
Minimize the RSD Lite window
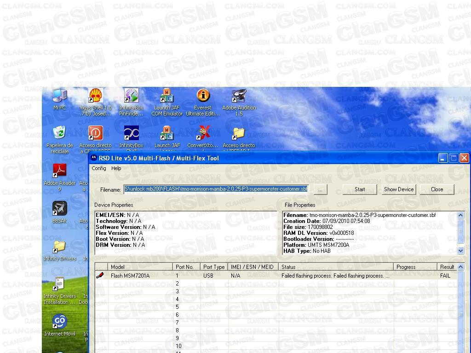[x=443, y=158]
